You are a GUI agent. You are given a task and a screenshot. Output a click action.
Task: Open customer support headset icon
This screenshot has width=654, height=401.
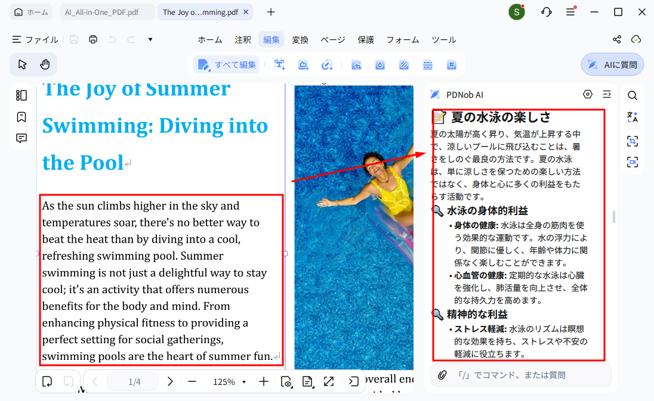547,12
